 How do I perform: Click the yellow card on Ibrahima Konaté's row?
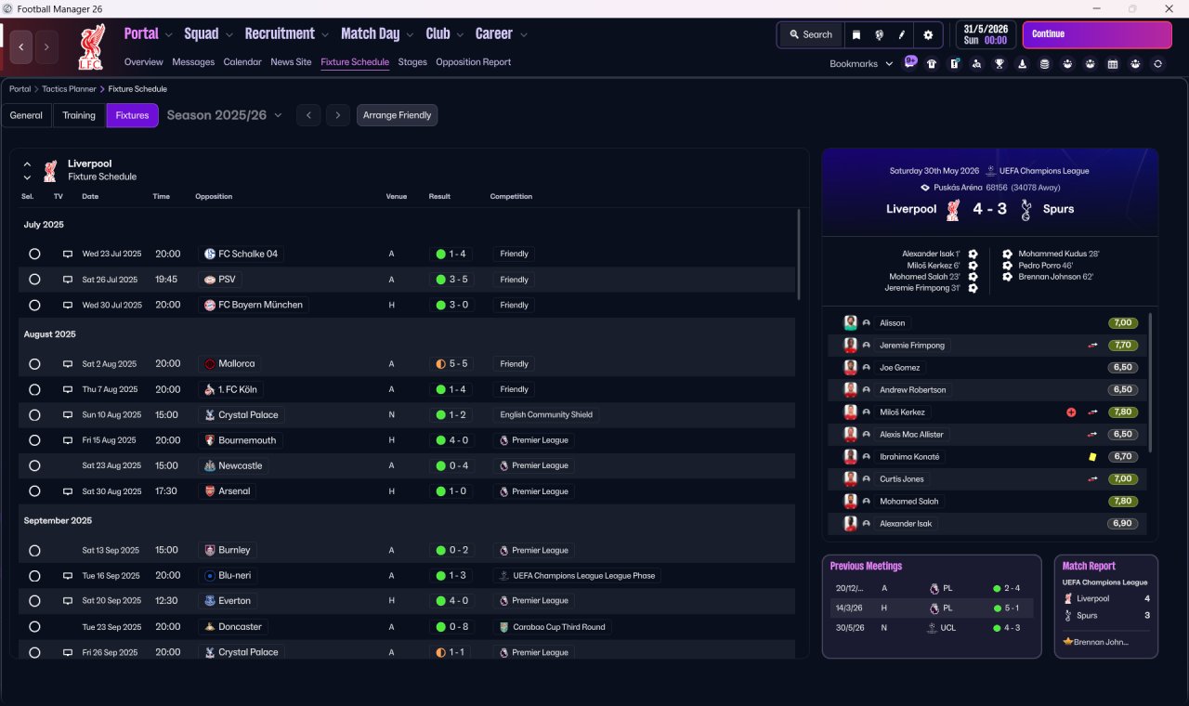pos(1093,457)
